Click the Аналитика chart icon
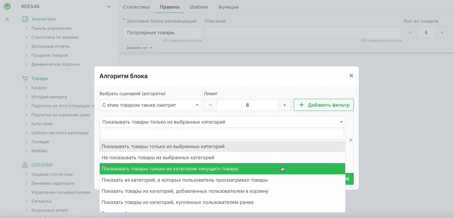 (25, 19)
